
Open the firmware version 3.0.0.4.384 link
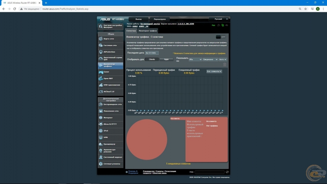(x=186, y=24)
